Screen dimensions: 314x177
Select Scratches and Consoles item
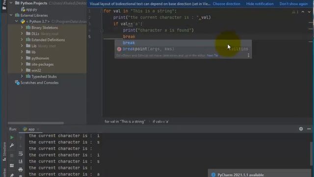[37, 83]
